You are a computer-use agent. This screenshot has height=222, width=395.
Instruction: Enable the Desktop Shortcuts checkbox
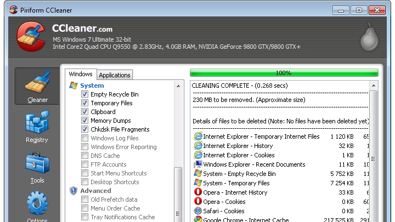tap(84, 182)
